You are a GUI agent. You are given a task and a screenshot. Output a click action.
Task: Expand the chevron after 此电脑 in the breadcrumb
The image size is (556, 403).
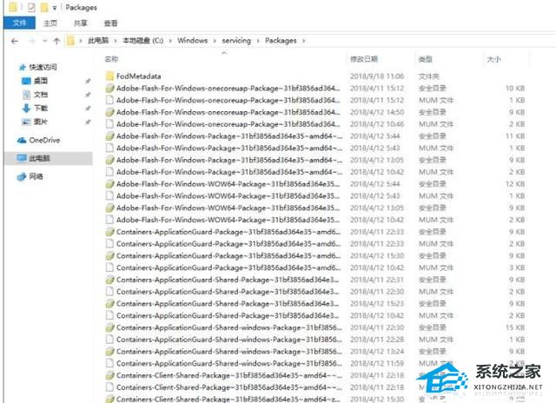pos(116,41)
